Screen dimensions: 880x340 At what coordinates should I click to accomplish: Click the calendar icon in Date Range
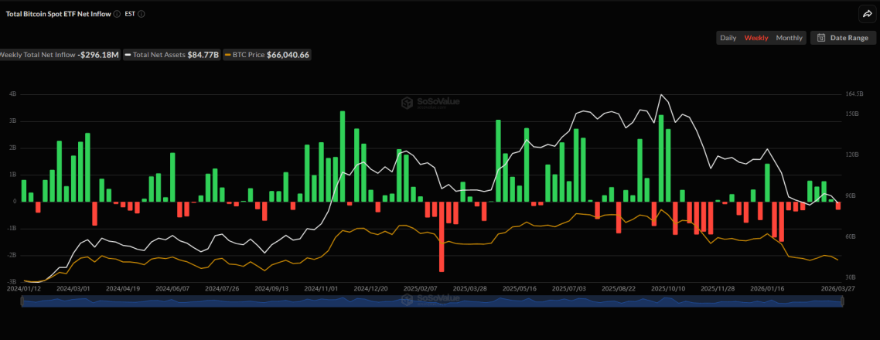820,38
